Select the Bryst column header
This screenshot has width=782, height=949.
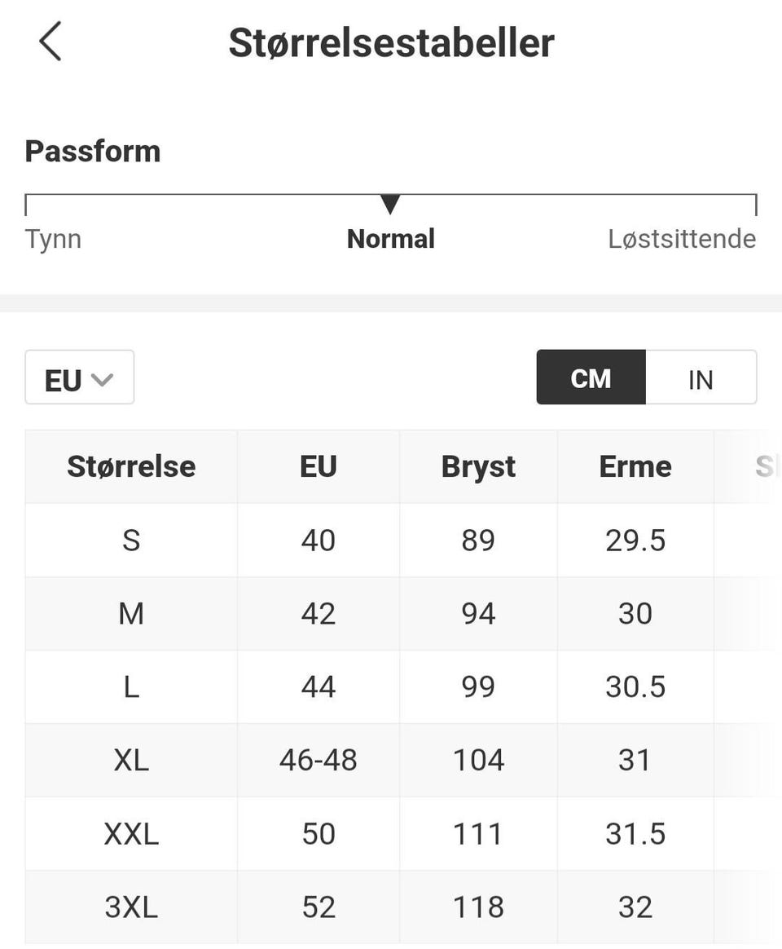(x=478, y=466)
